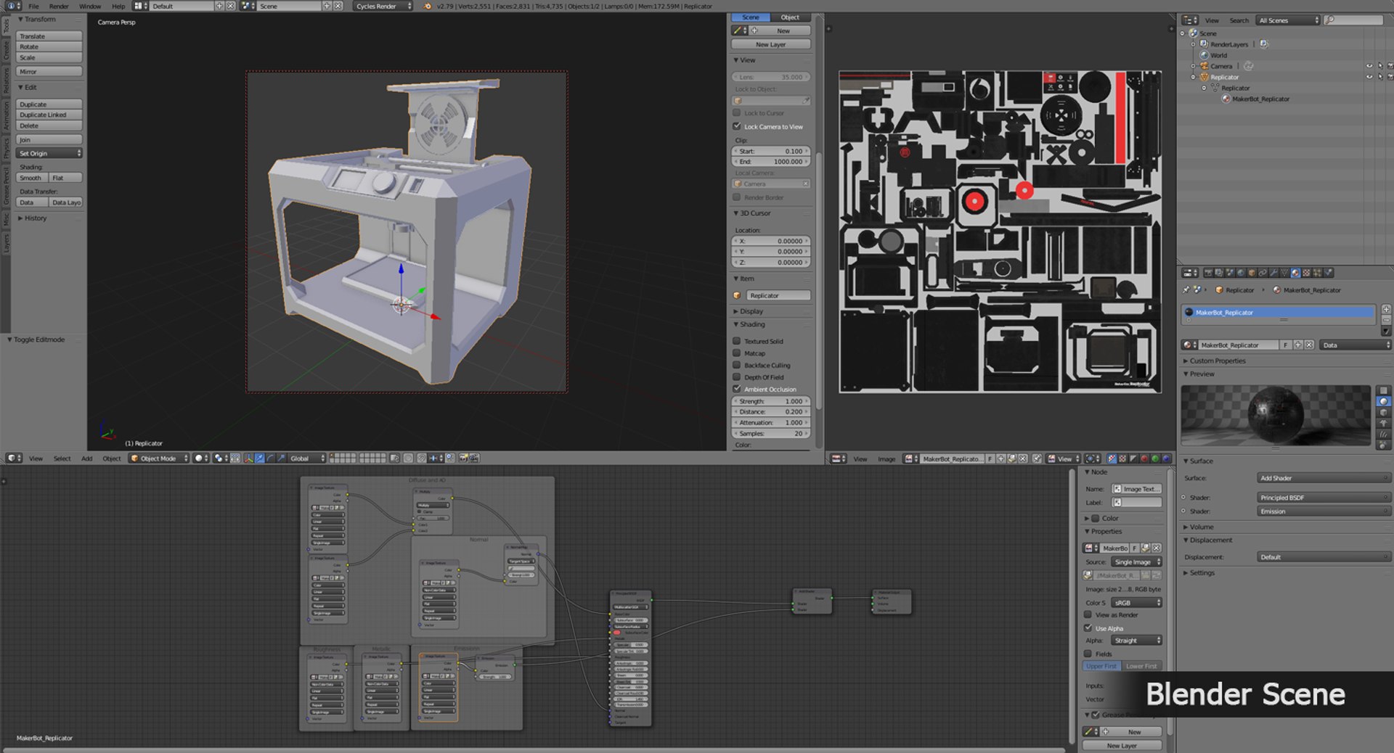Enable Matcap checkbox
The width and height of the screenshot is (1394, 753).
[x=737, y=353]
